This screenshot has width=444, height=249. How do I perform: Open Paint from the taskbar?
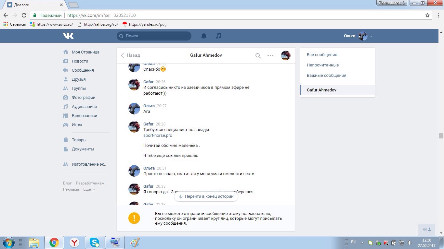(135, 242)
